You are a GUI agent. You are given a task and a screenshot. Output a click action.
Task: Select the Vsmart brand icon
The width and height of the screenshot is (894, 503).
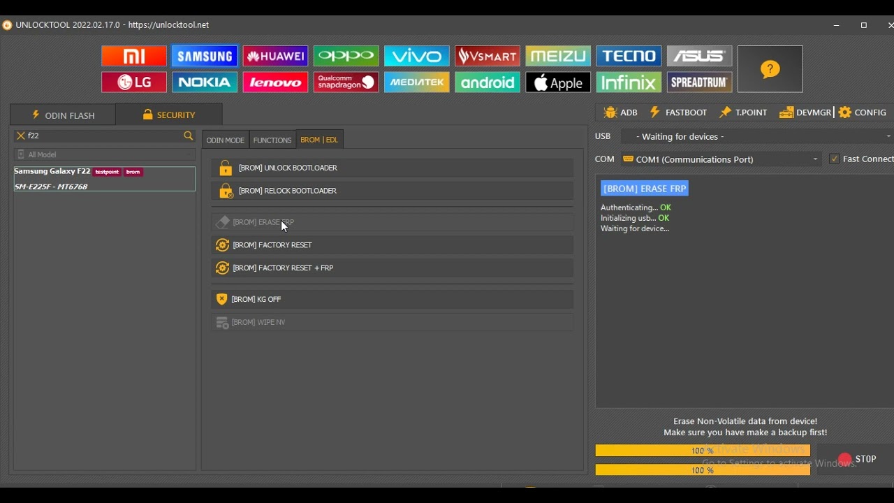point(488,56)
